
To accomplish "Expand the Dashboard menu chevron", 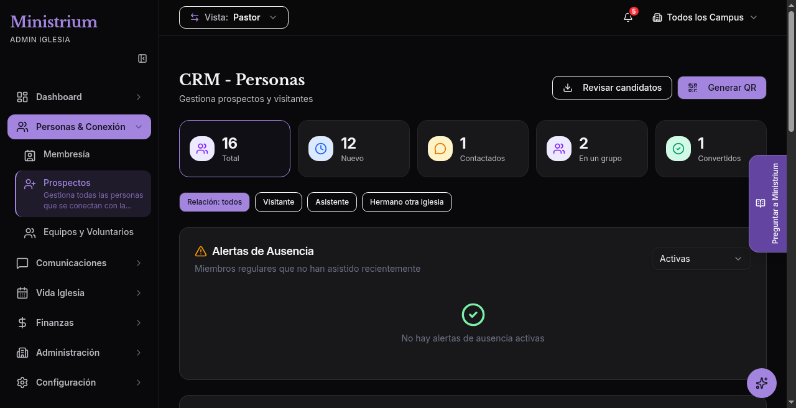I will [139, 97].
